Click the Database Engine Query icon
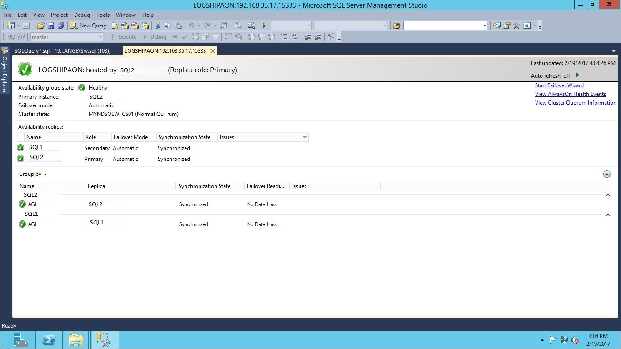 point(115,25)
